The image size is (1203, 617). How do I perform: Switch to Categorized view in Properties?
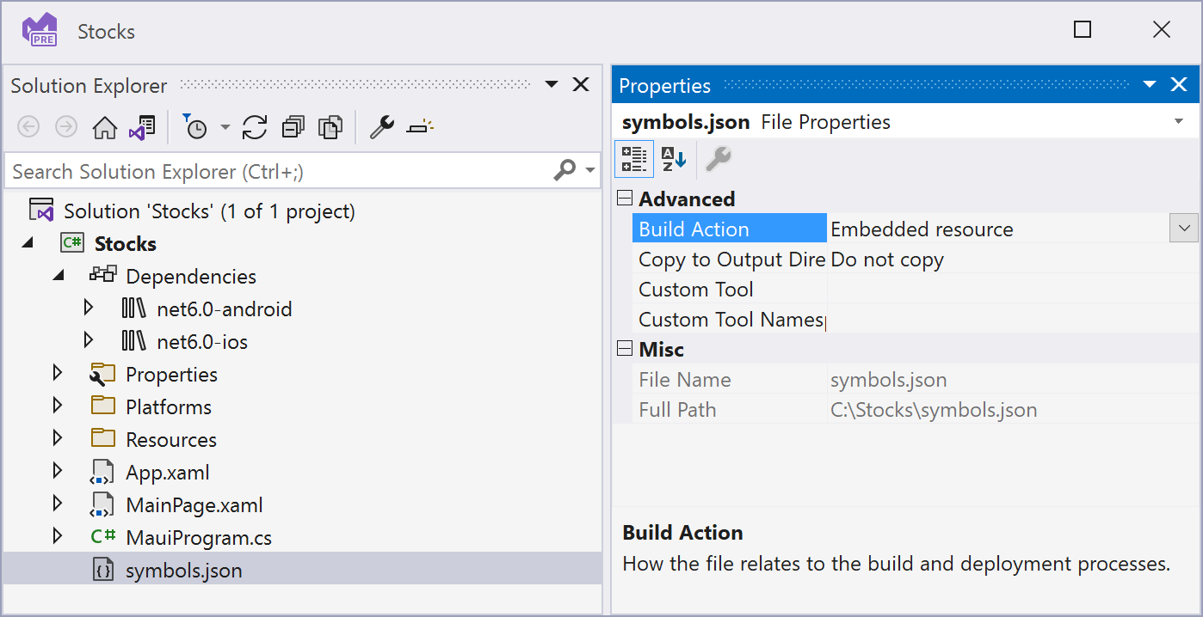coord(634,159)
